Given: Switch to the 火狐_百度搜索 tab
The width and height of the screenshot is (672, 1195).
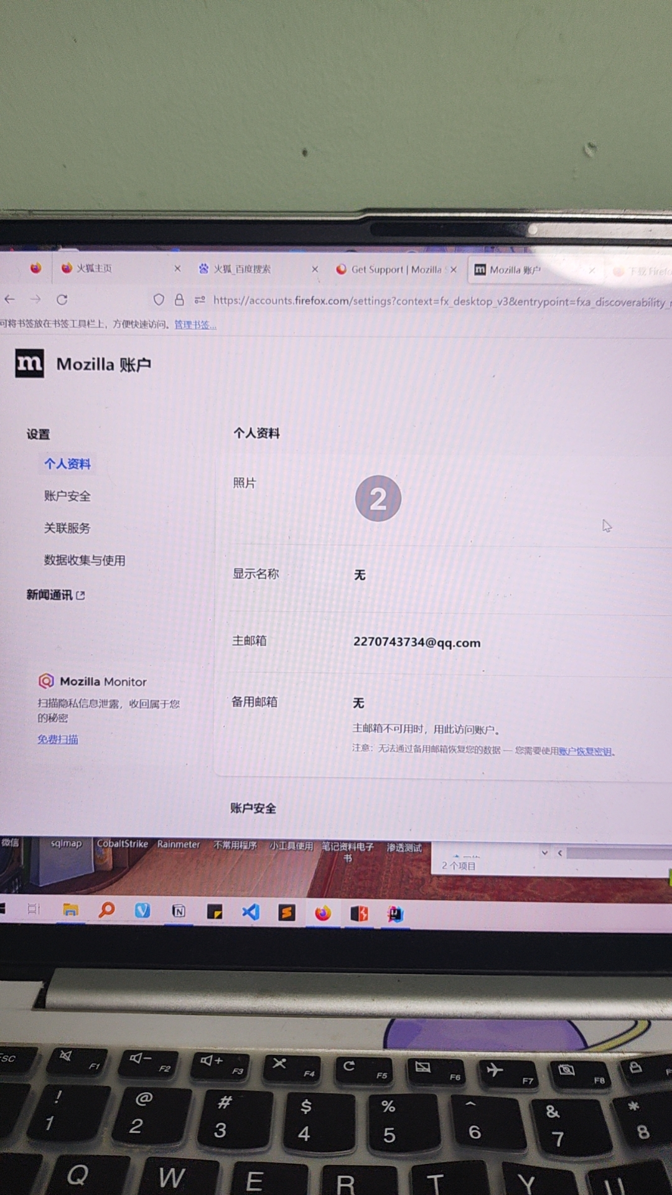Looking at the screenshot, I should pyautogui.click(x=255, y=269).
